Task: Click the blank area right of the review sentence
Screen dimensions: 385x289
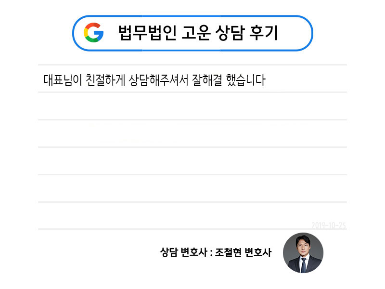Action: coord(308,79)
